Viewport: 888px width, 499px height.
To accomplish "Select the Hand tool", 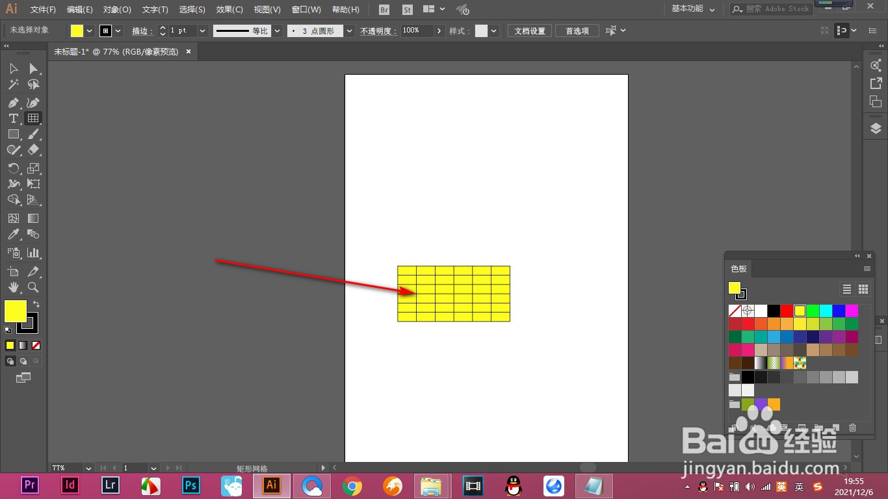I will (13, 287).
